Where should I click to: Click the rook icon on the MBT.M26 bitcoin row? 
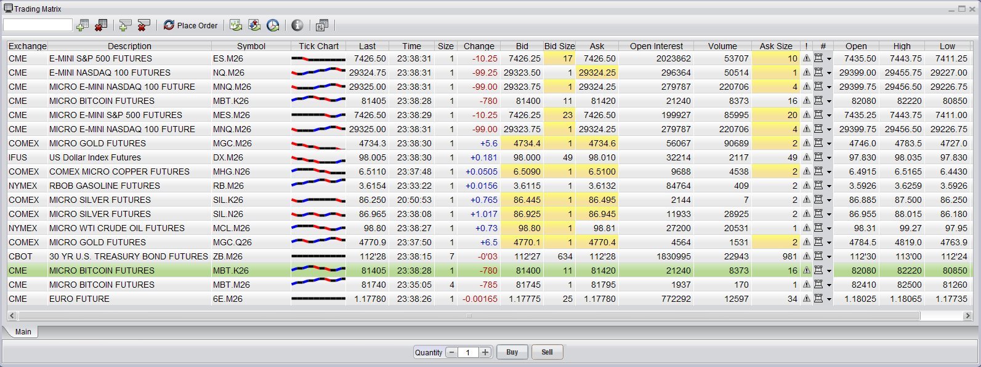tap(818, 285)
